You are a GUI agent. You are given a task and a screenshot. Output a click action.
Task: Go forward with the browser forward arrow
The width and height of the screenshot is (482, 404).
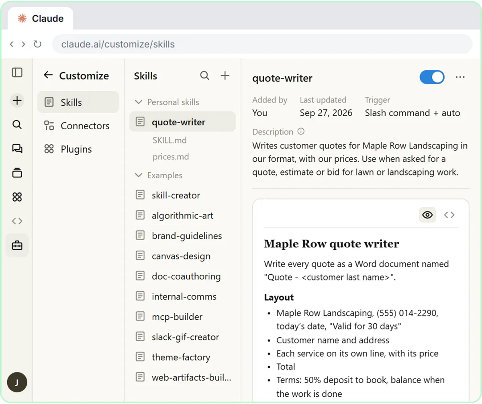(x=23, y=44)
